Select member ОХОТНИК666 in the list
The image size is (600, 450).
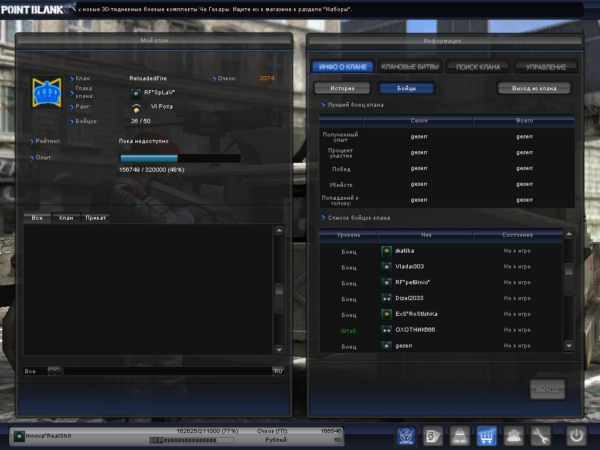[441, 330]
